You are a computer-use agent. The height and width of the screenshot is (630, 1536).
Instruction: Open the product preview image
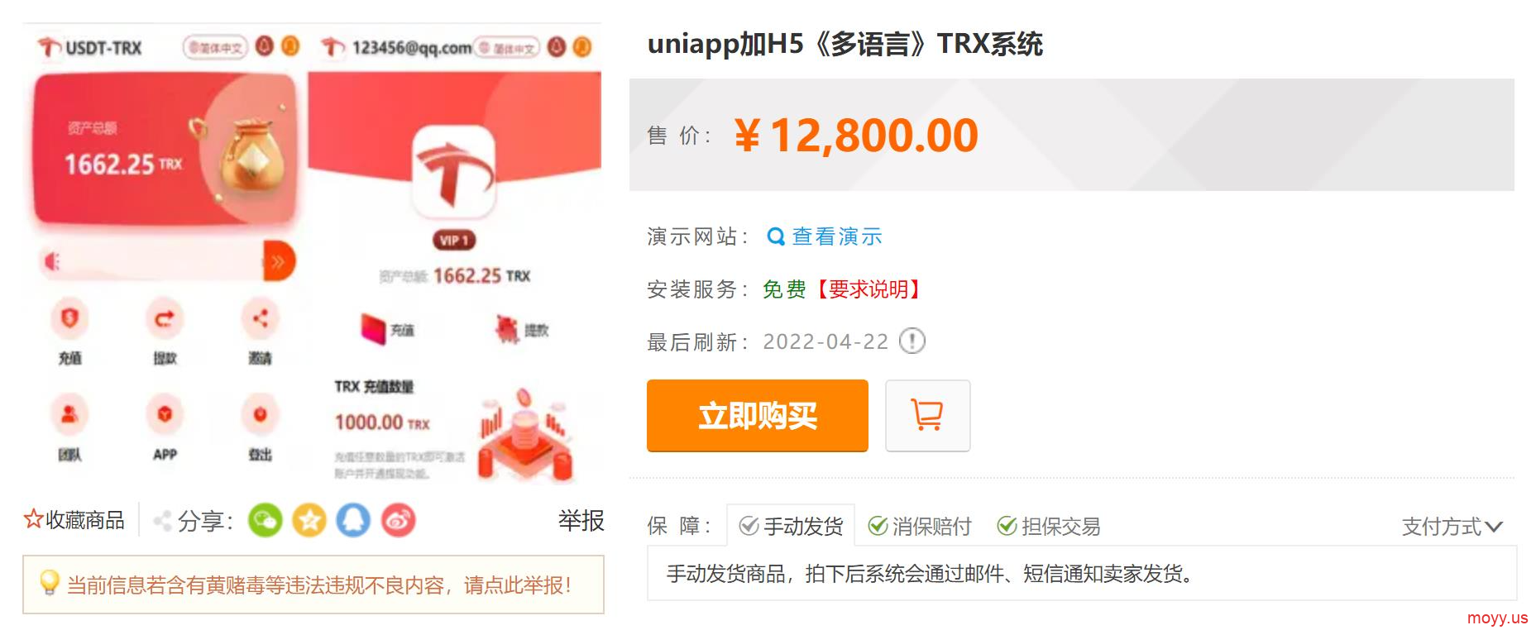pos(313,254)
